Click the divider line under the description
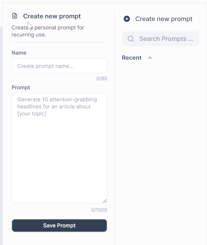This screenshot has width=207, height=245. [x=59, y=42]
